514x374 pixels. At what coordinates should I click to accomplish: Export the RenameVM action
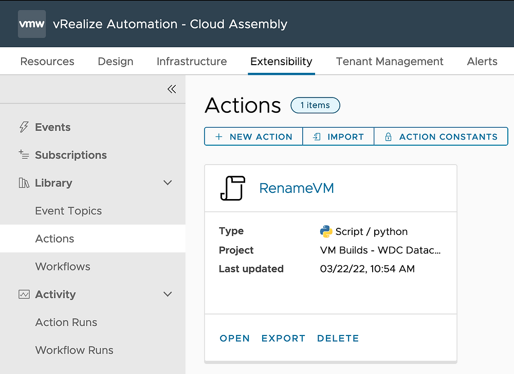click(283, 338)
